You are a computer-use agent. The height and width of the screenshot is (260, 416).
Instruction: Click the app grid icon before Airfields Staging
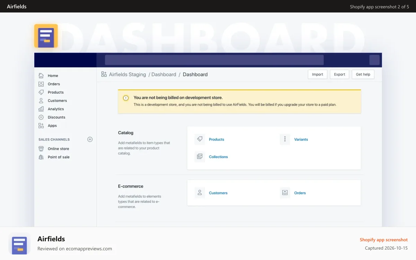click(104, 74)
